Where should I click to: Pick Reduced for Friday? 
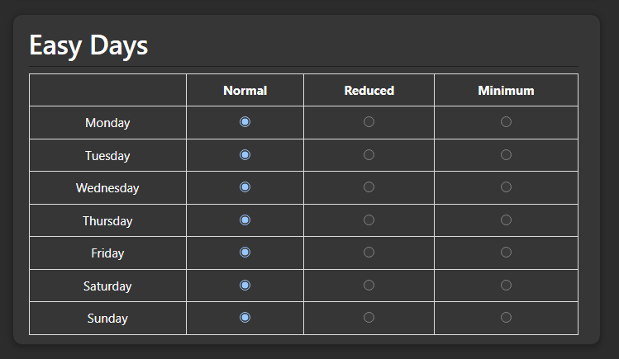point(369,253)
